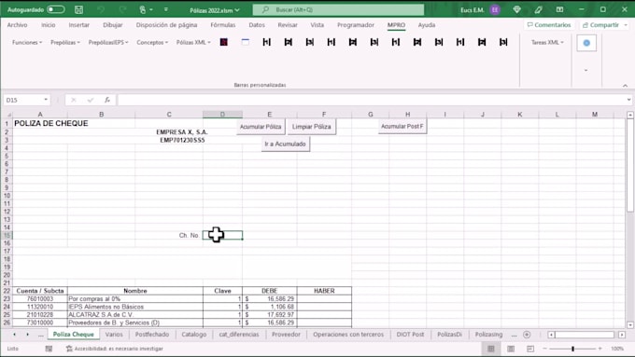
Task: Click the diamond premium icon
Action: pyautogui.click(x=516, y=9)
